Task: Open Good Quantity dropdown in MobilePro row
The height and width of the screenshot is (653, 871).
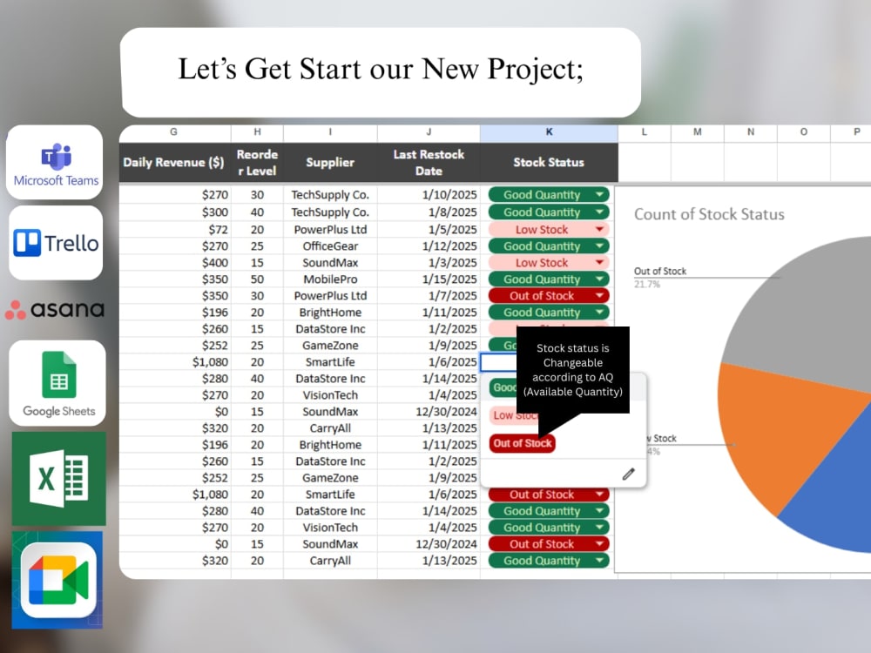Action: click(x=599, y=279)
